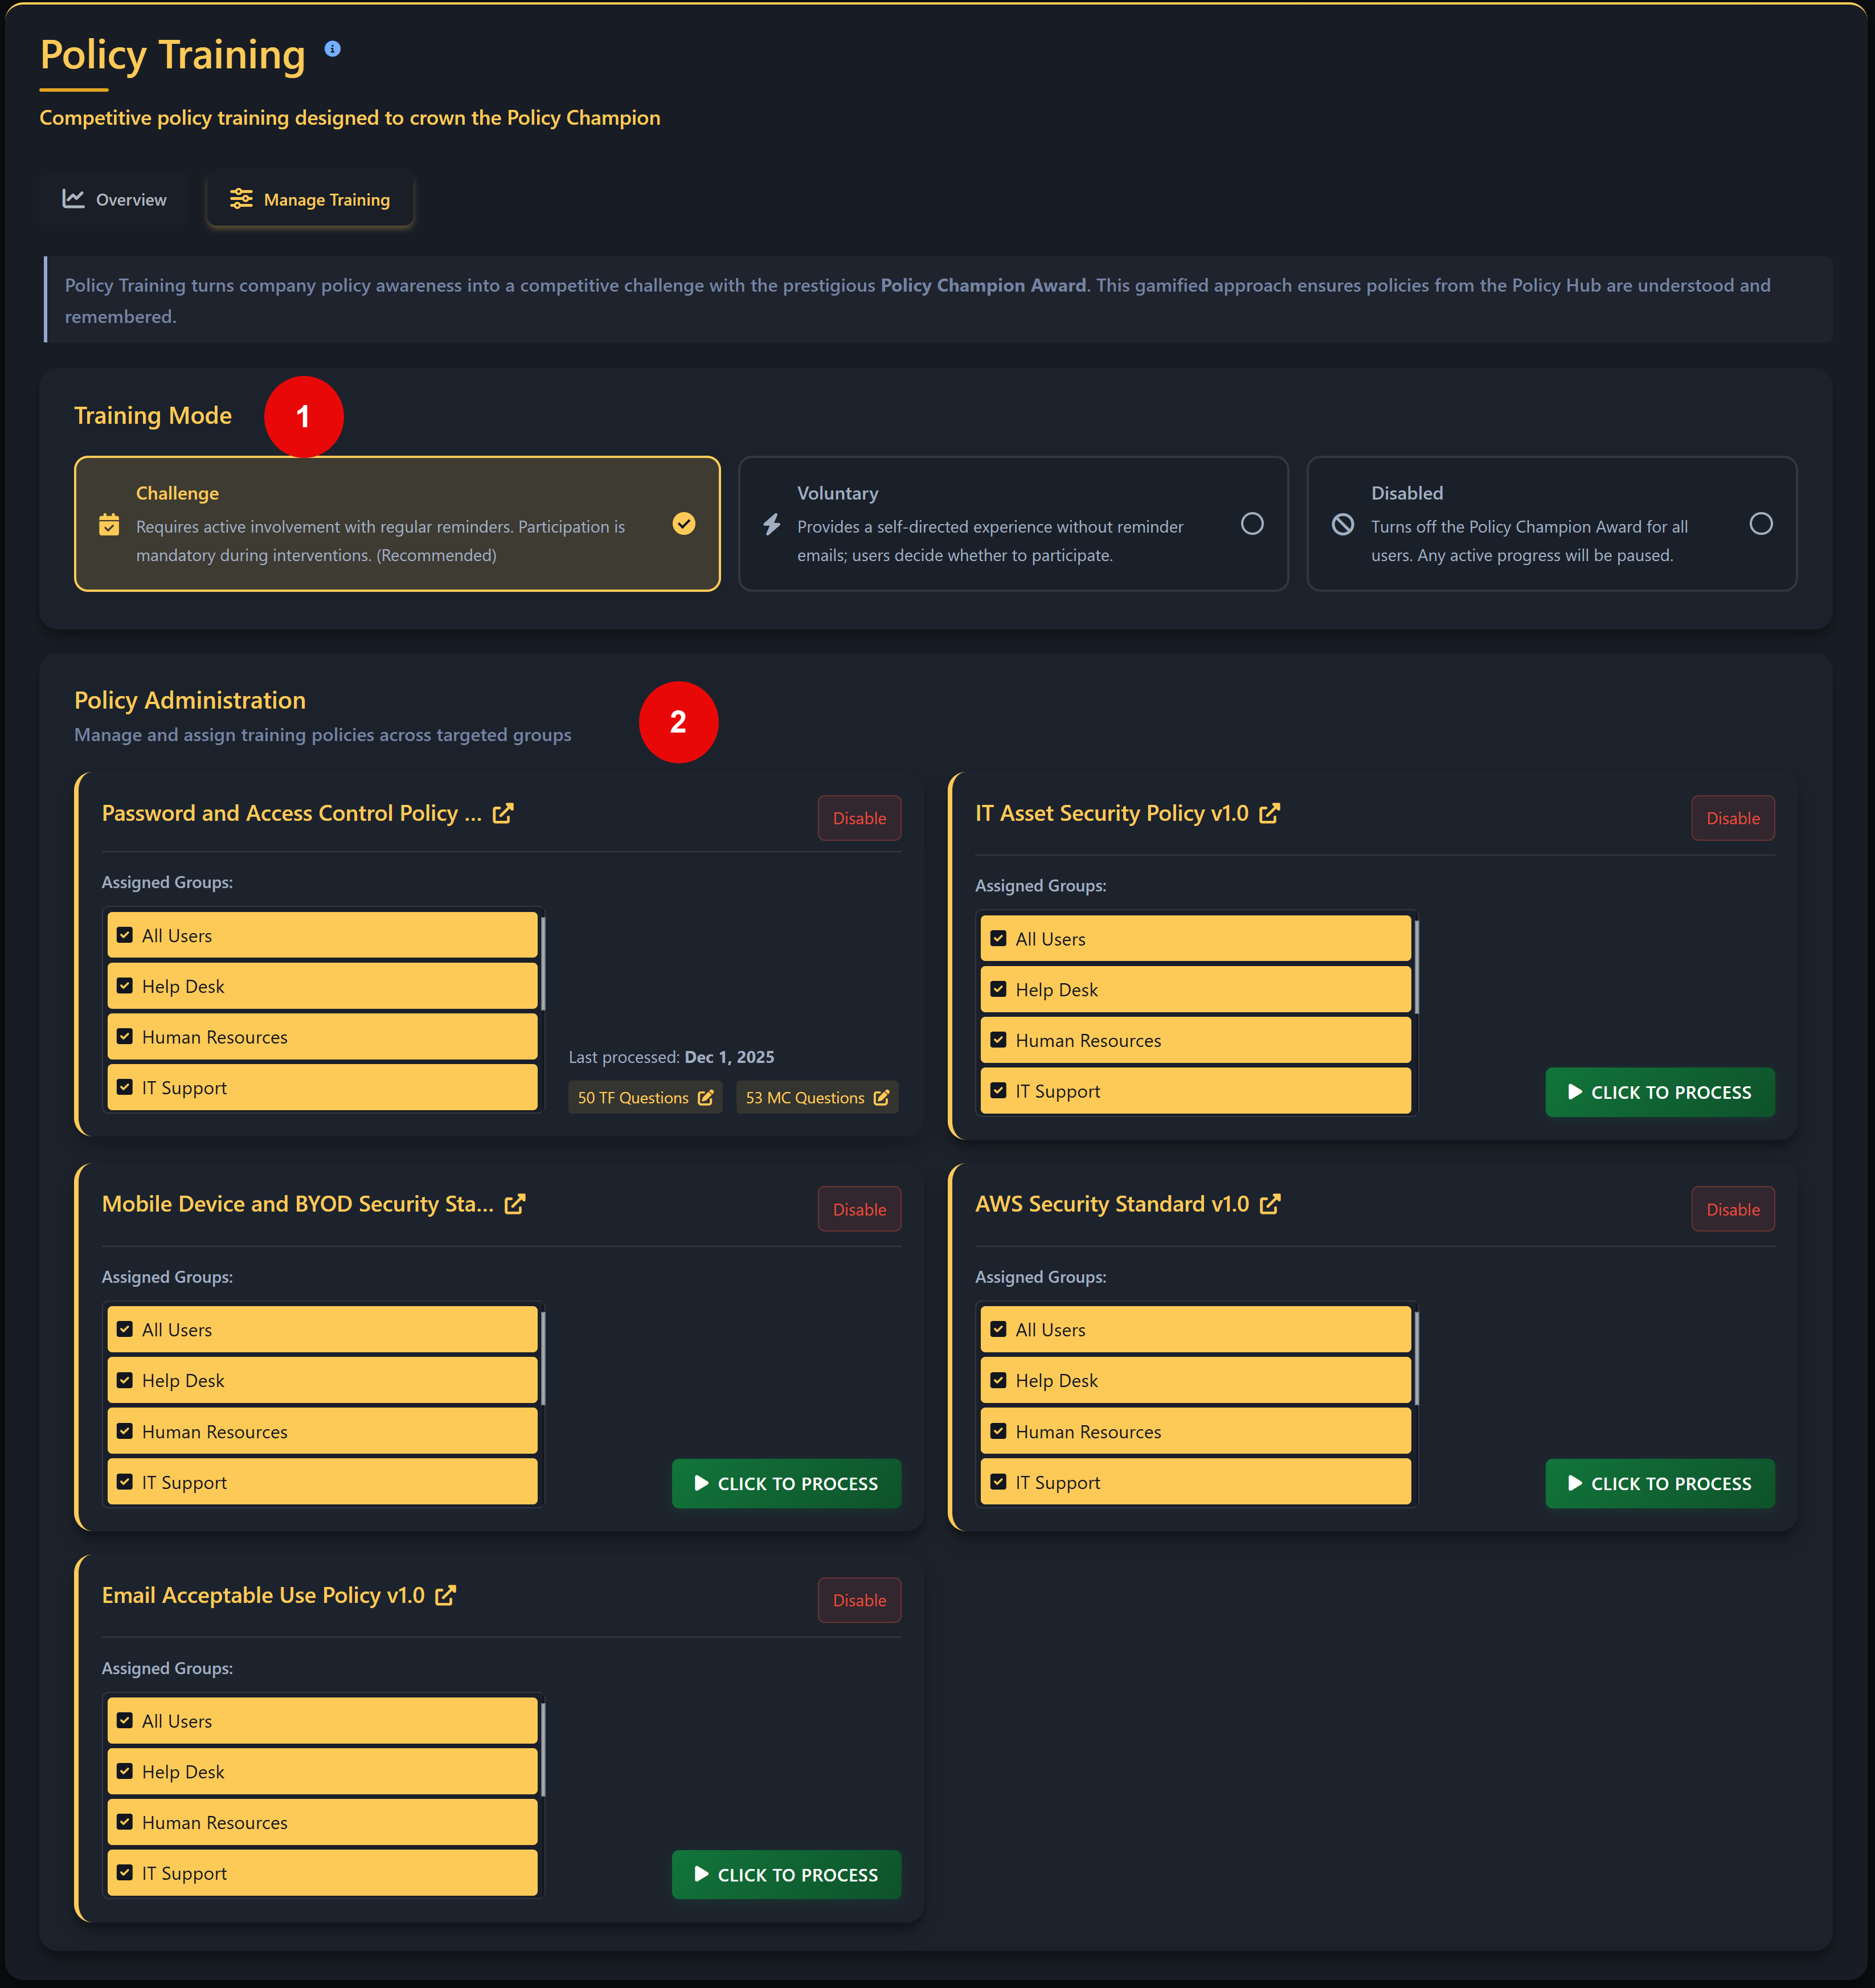The image size is (1875, 1988).
Task: Open Password and Access Control Policy external link
Action: [503, 813]
